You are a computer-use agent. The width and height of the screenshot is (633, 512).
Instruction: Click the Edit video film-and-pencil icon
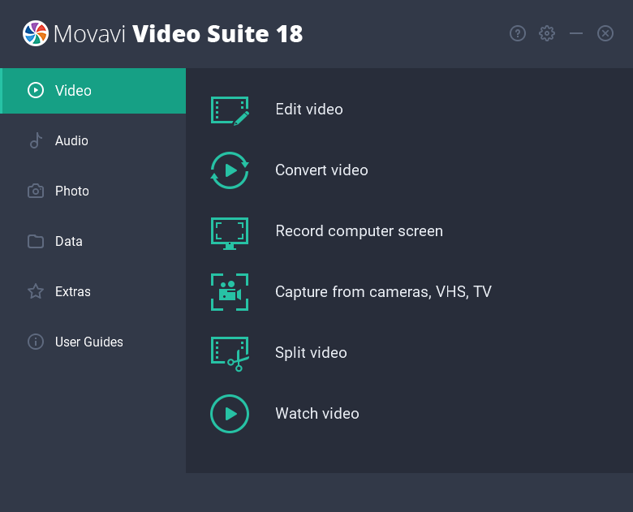(230, 110)
